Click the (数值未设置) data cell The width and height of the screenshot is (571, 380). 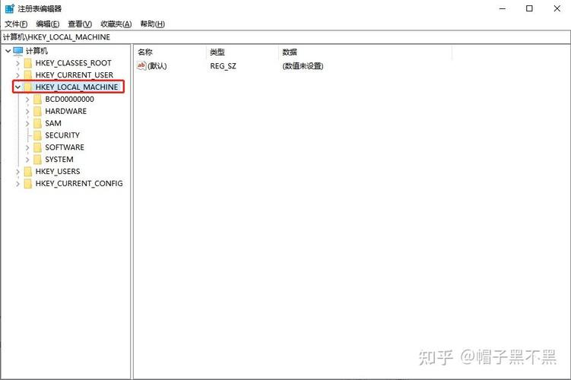pos(303,66)
